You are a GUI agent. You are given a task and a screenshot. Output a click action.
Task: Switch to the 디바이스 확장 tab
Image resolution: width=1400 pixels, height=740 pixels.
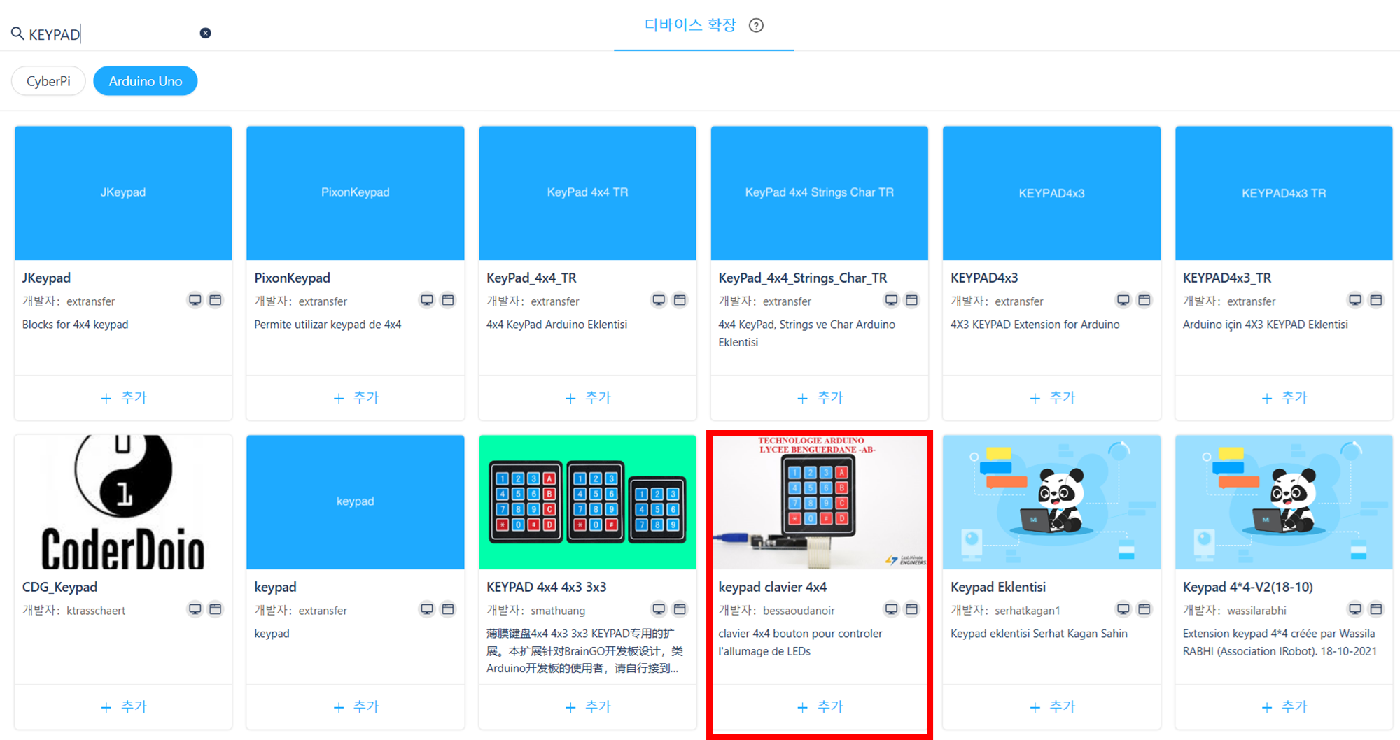pyautogui.click(x=690, y=25)
